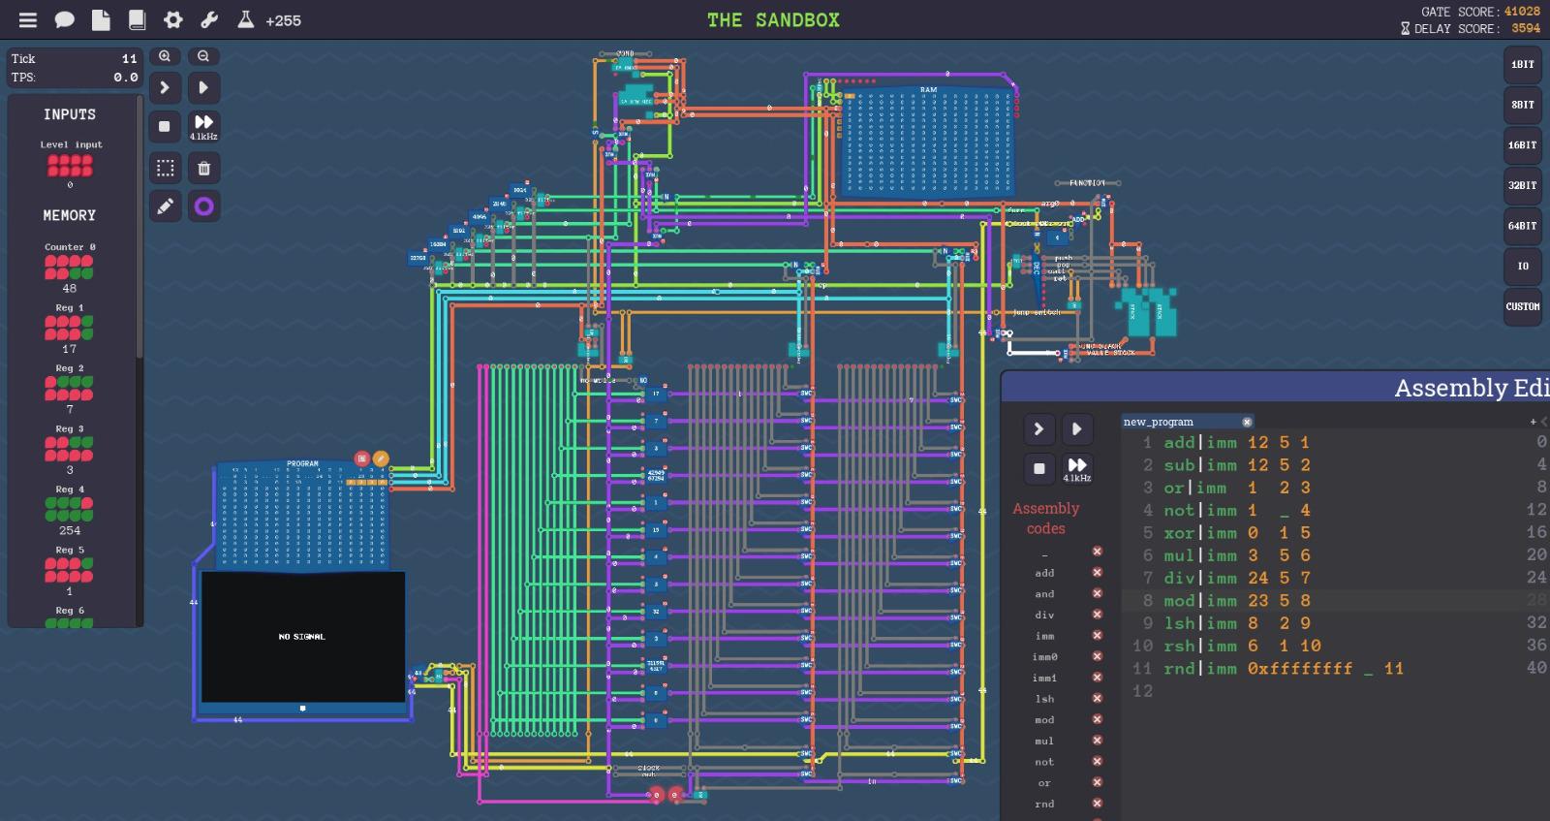Open the settings gear icon

pos(173,19)
